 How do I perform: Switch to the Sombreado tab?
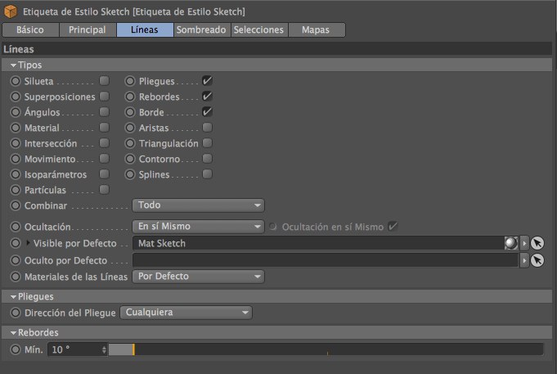pyautogui.click(x=201, y=30)
